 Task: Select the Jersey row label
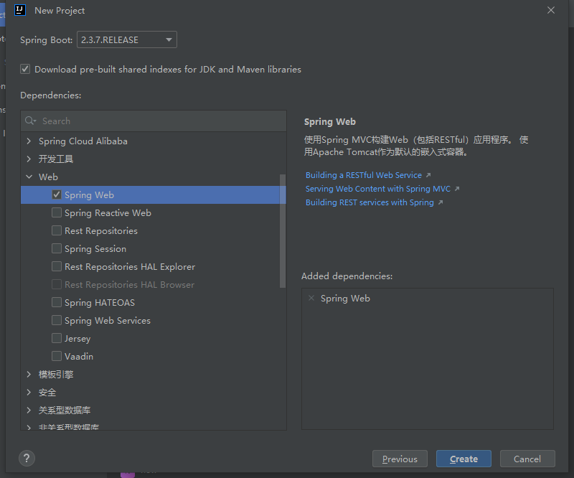click(77, 339)
